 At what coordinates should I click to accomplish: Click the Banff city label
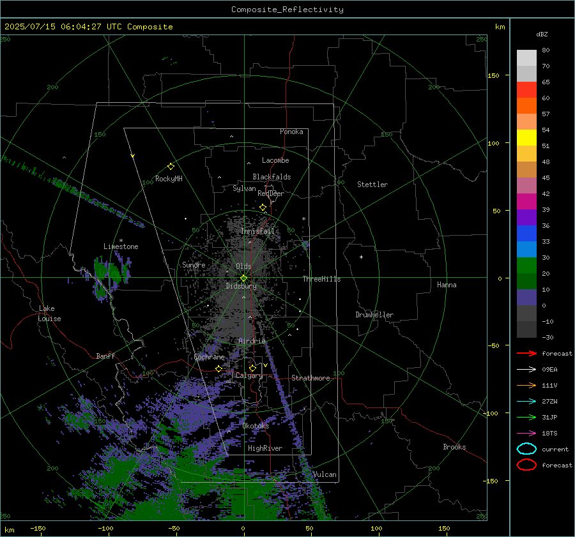coord(105,356)
